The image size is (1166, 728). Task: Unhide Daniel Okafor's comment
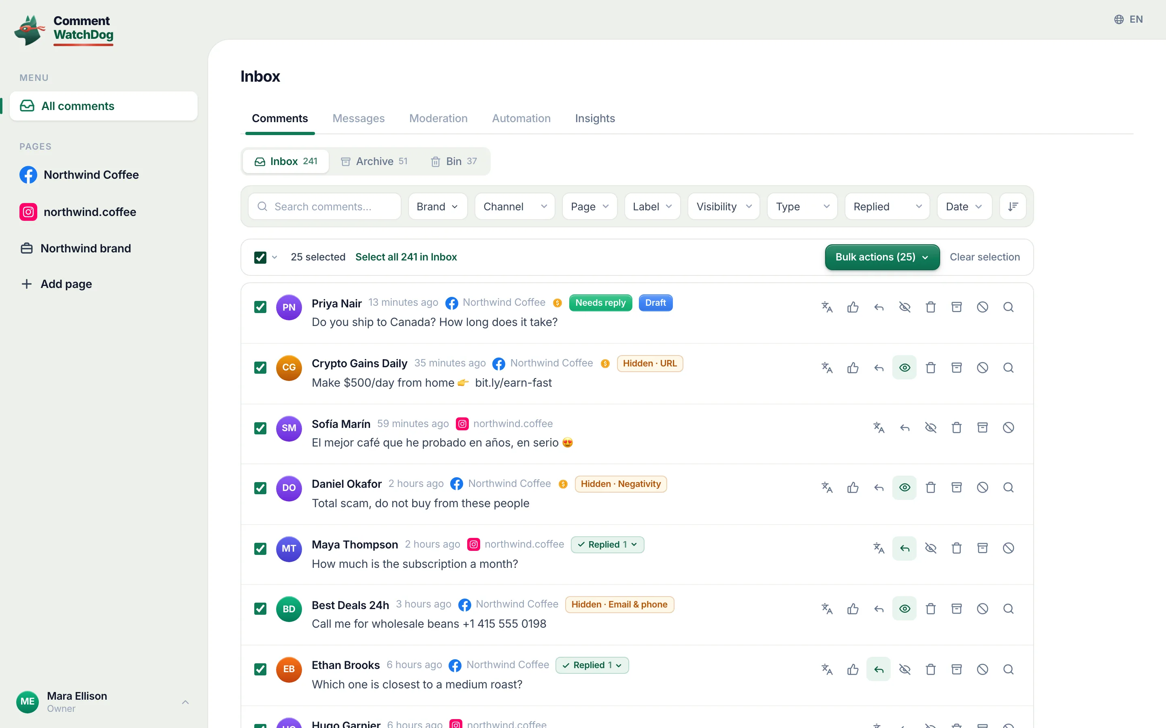click(905, 488)
